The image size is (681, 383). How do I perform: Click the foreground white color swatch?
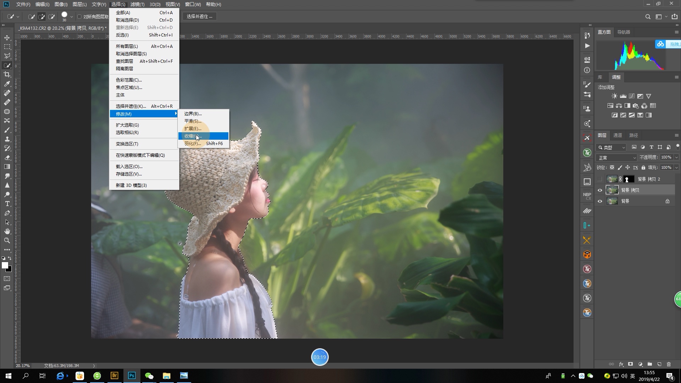tap(5, 265)
